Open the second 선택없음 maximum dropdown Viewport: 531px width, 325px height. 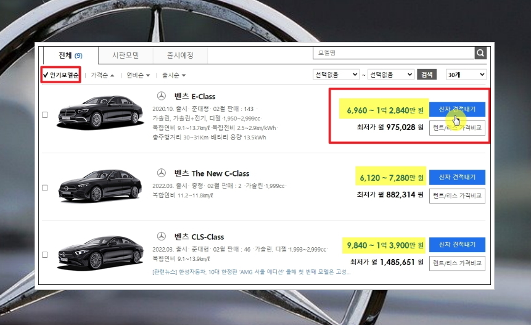click(x=390, y=75)
